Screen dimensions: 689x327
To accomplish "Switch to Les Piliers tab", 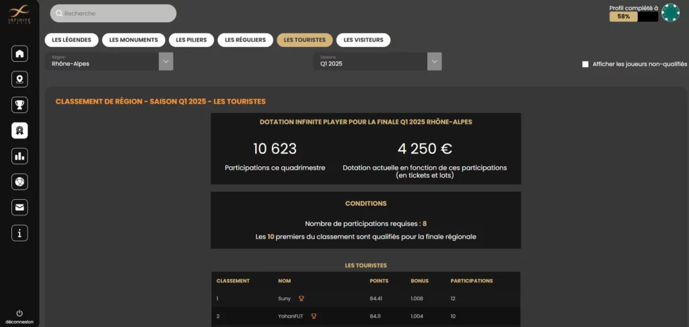I will click(191, 40).
